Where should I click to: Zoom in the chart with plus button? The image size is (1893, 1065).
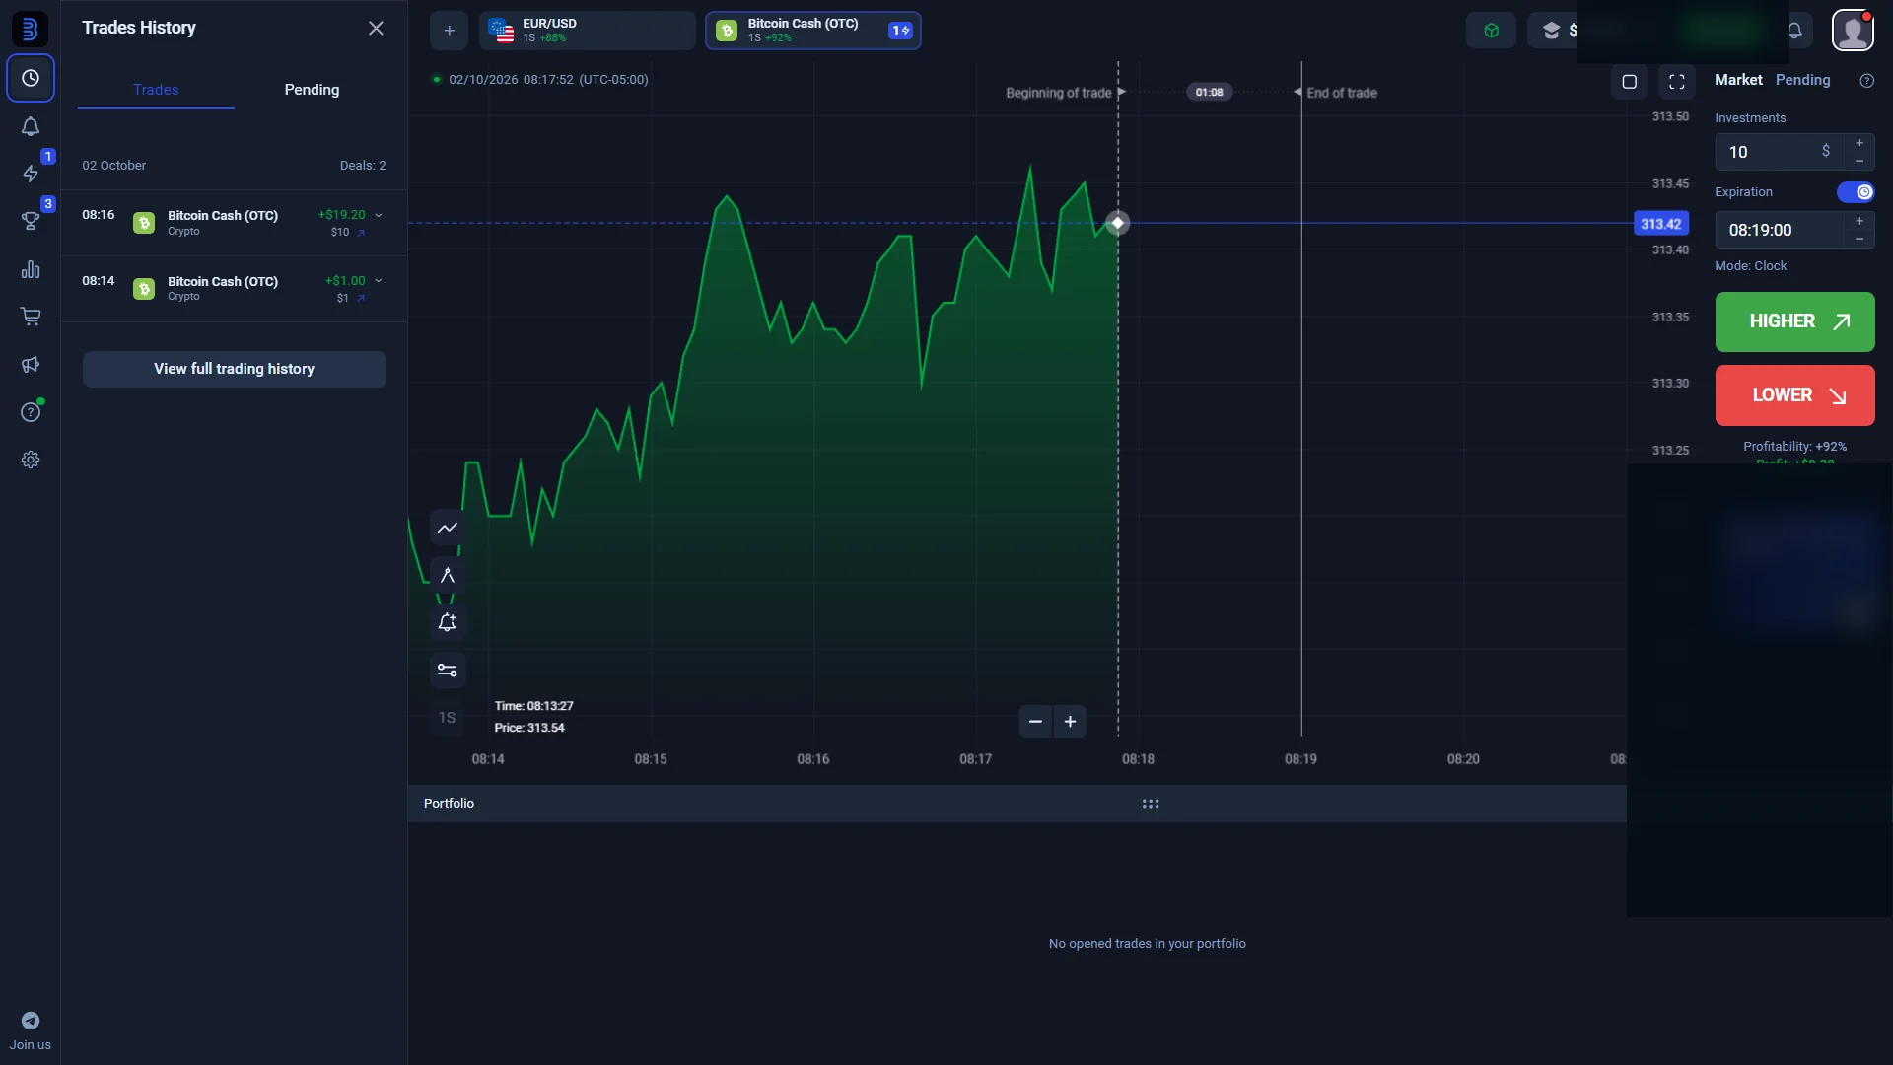coord(1070,722)
